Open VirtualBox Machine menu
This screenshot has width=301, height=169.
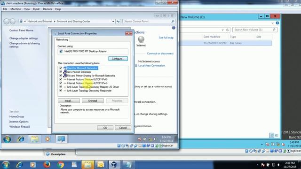16,9
